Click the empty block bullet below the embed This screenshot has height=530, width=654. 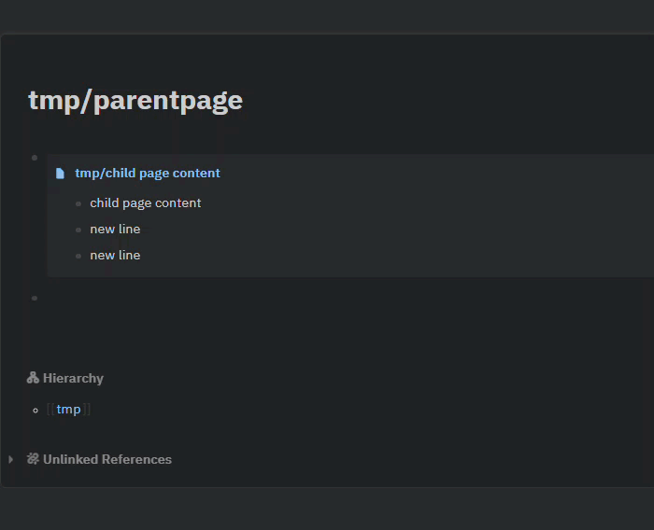click(35, 298)
